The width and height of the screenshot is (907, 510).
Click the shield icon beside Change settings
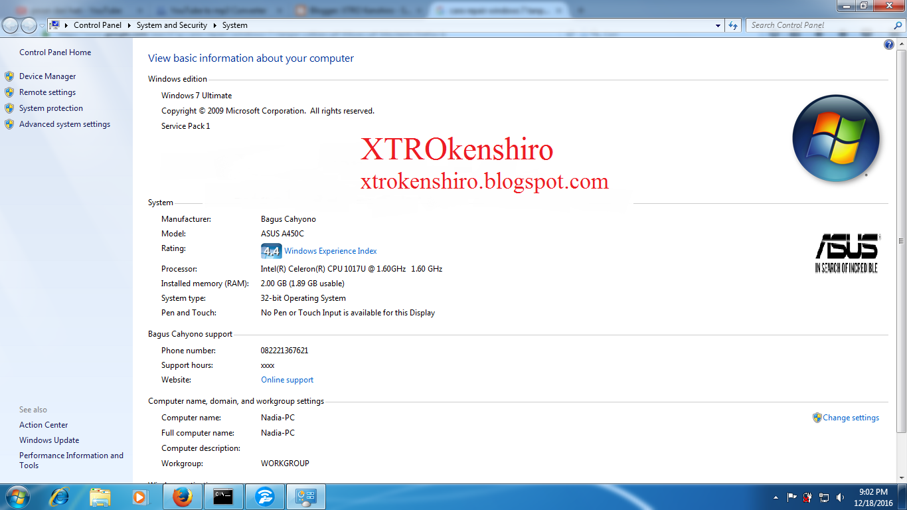click(x=817, y=418)
